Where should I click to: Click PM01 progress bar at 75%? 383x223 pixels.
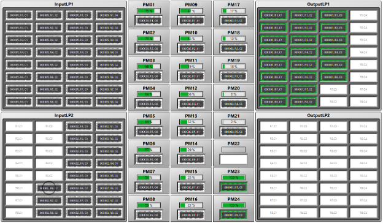pyautogui.click(x=149, y=11)
